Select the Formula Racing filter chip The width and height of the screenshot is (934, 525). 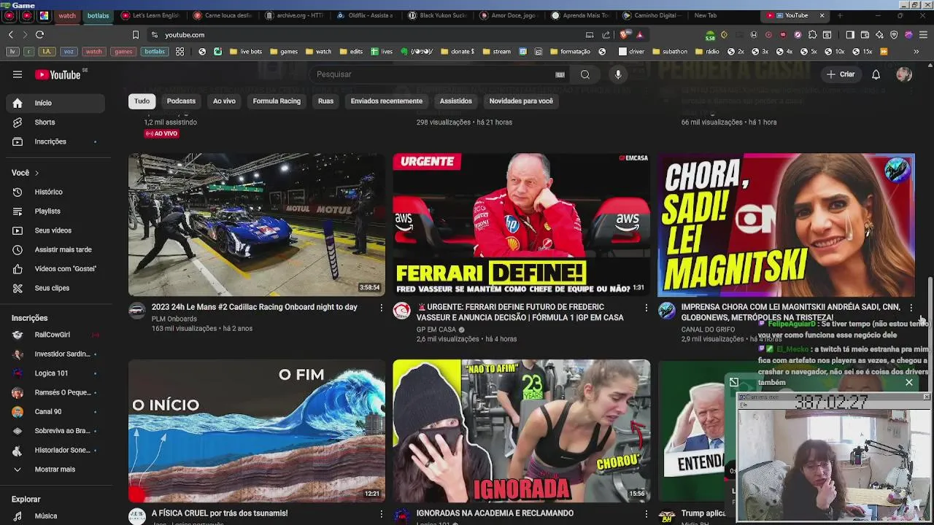tap(277, 101)
